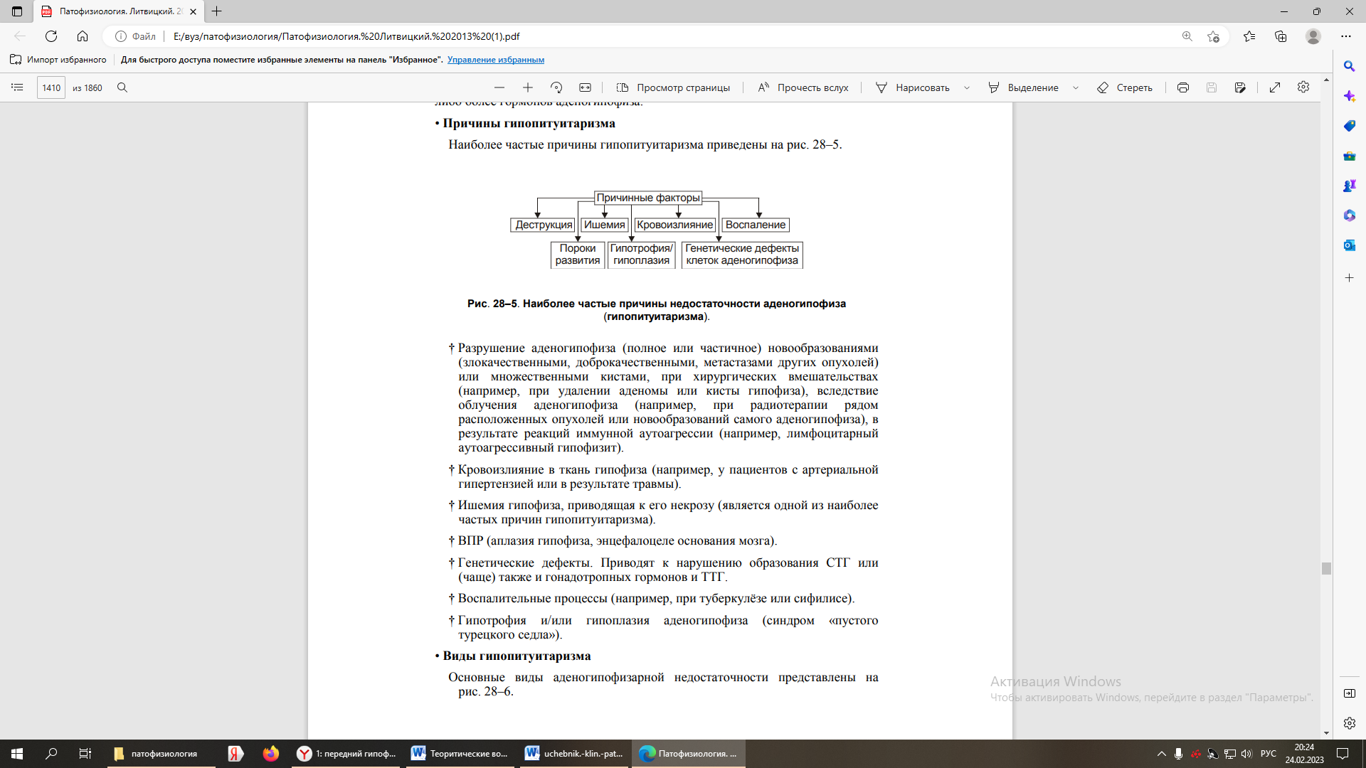Open the sidebar Search icon
Viewport: 1366px width, 768px height.
click(1349, 66)
